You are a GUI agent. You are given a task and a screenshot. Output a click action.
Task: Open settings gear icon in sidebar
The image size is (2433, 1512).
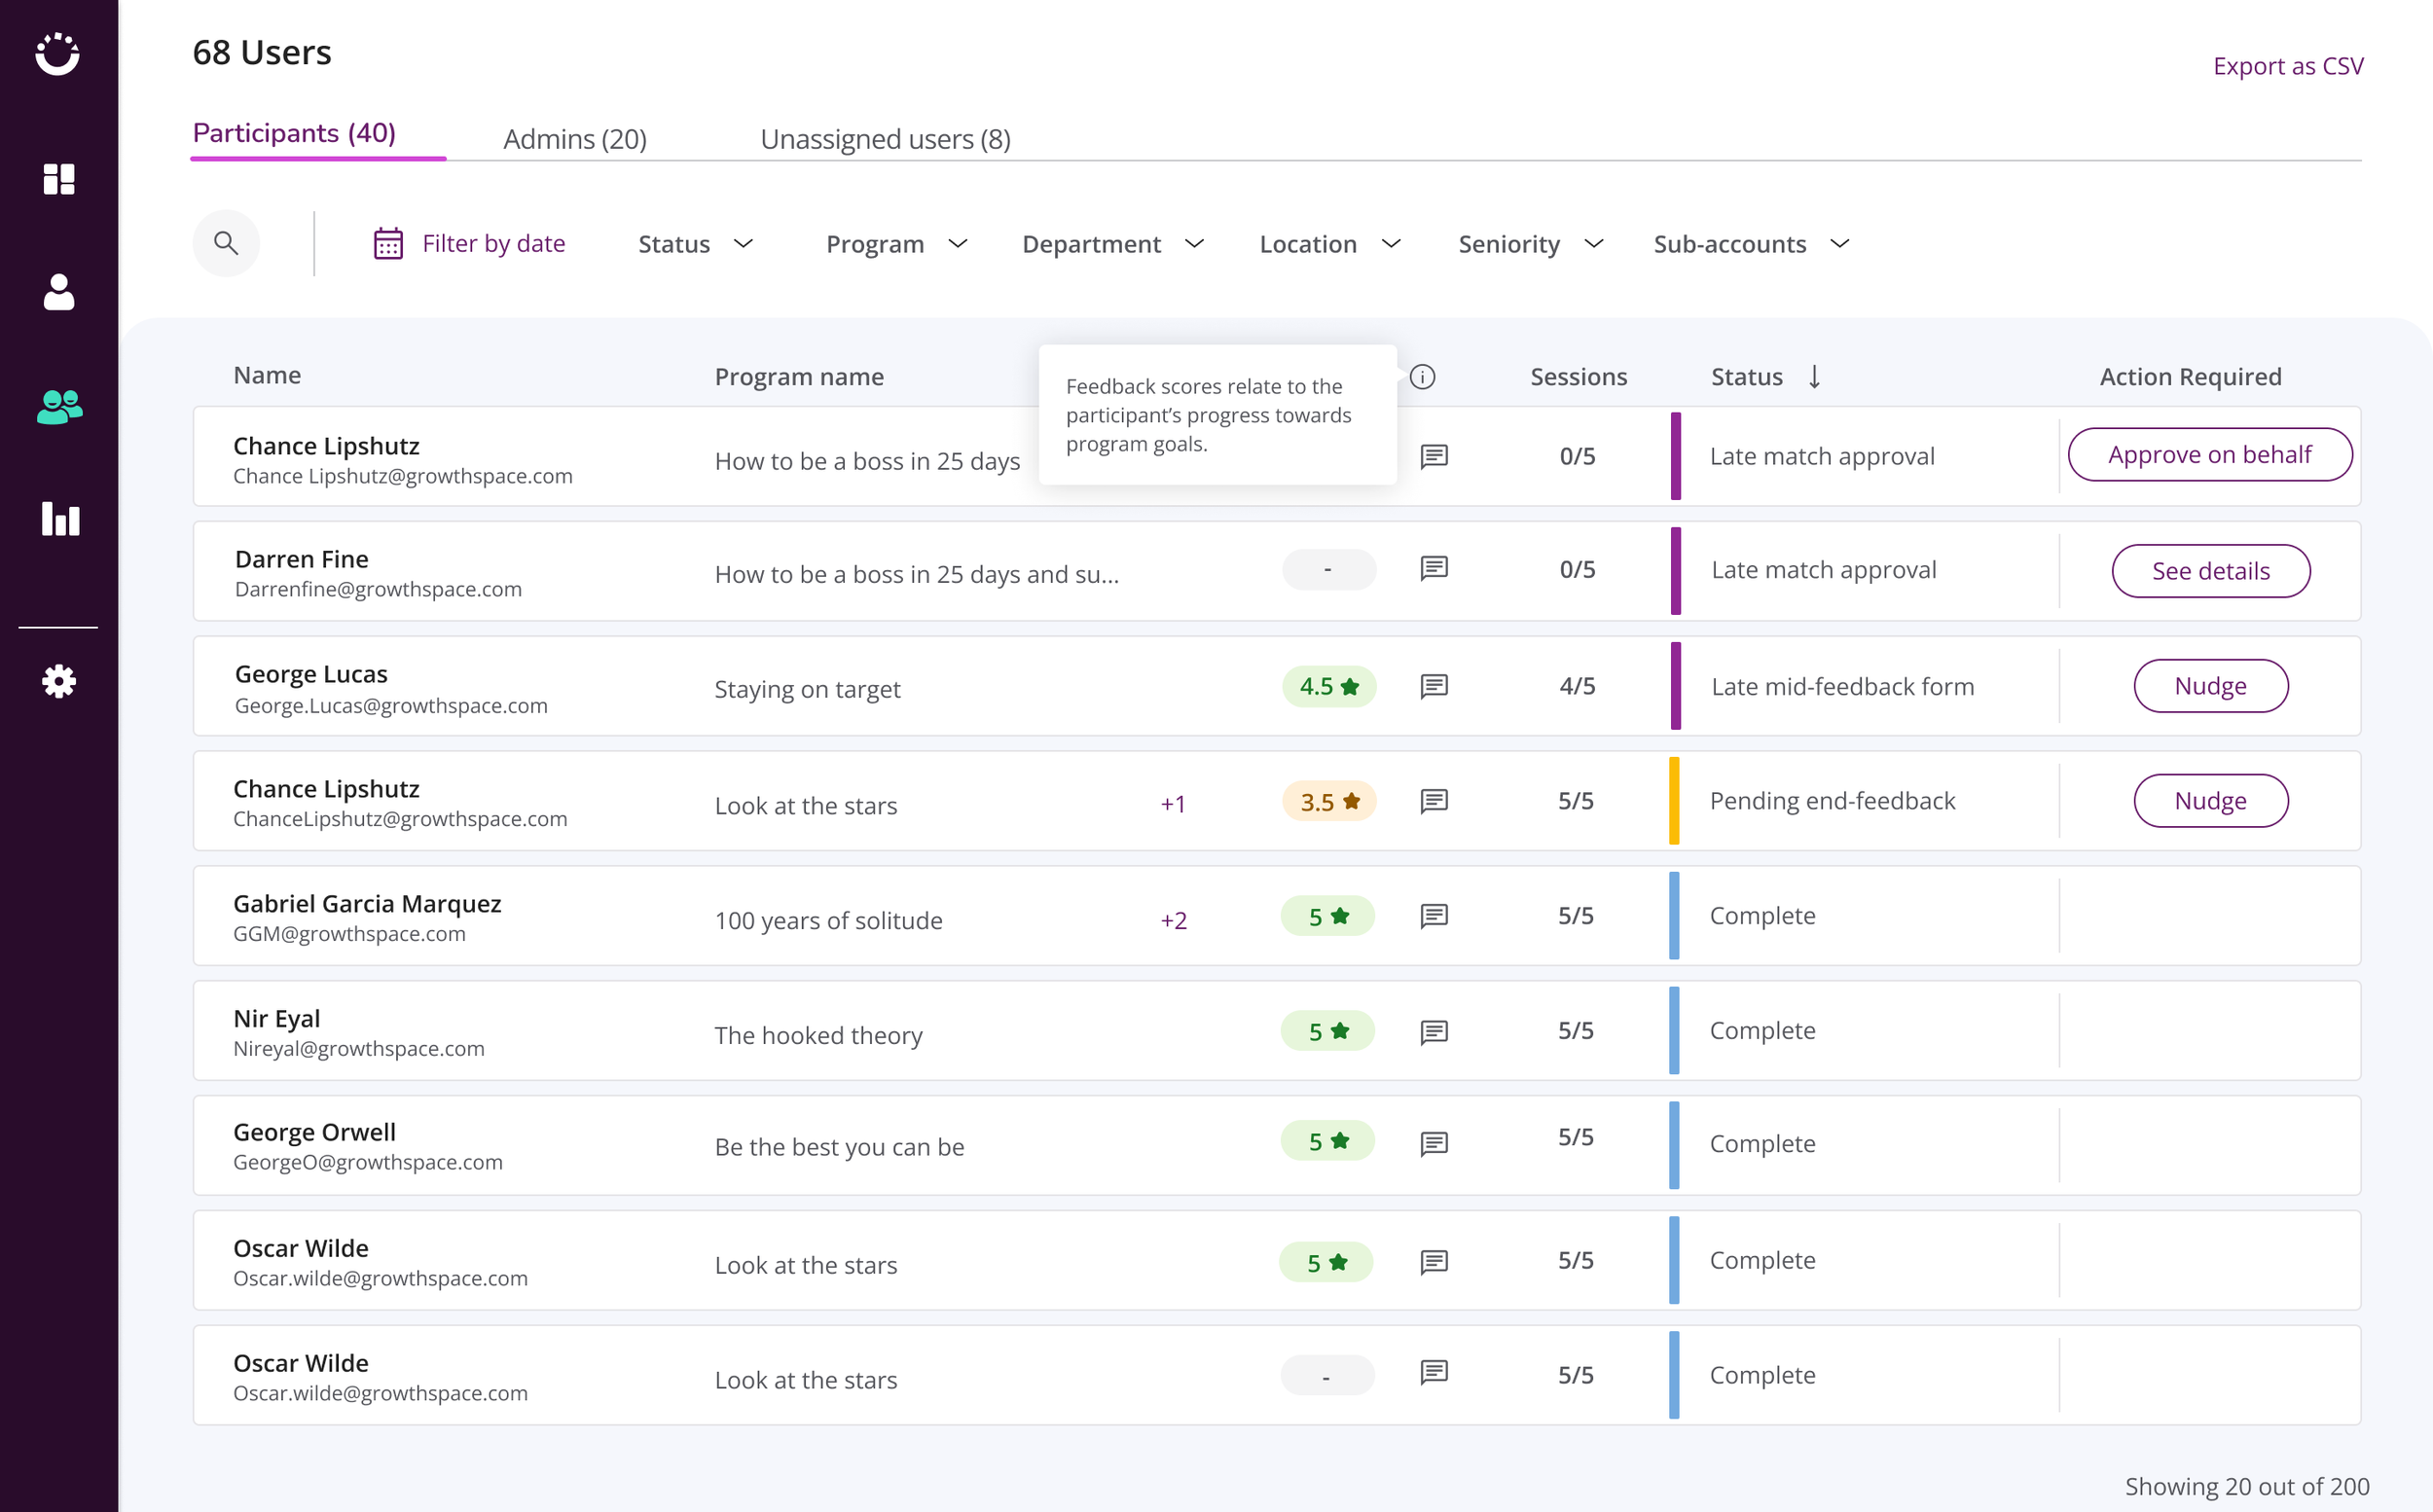[x=59, y=681]
